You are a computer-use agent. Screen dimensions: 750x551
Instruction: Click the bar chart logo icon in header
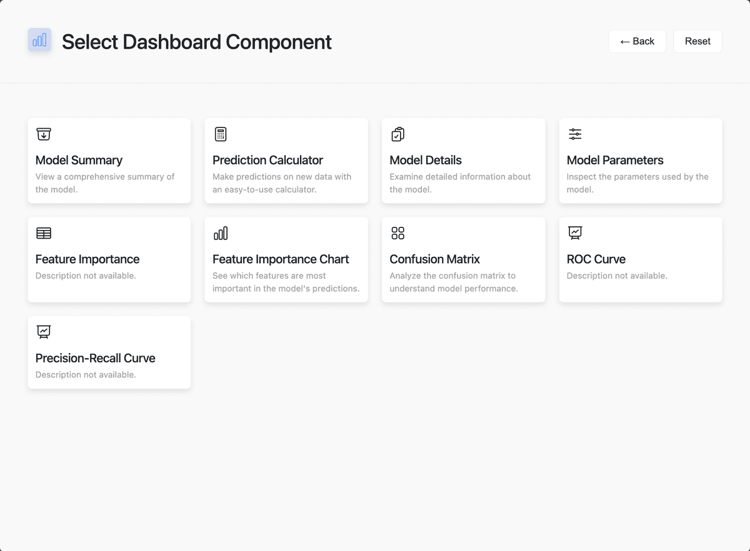point(39,40)
